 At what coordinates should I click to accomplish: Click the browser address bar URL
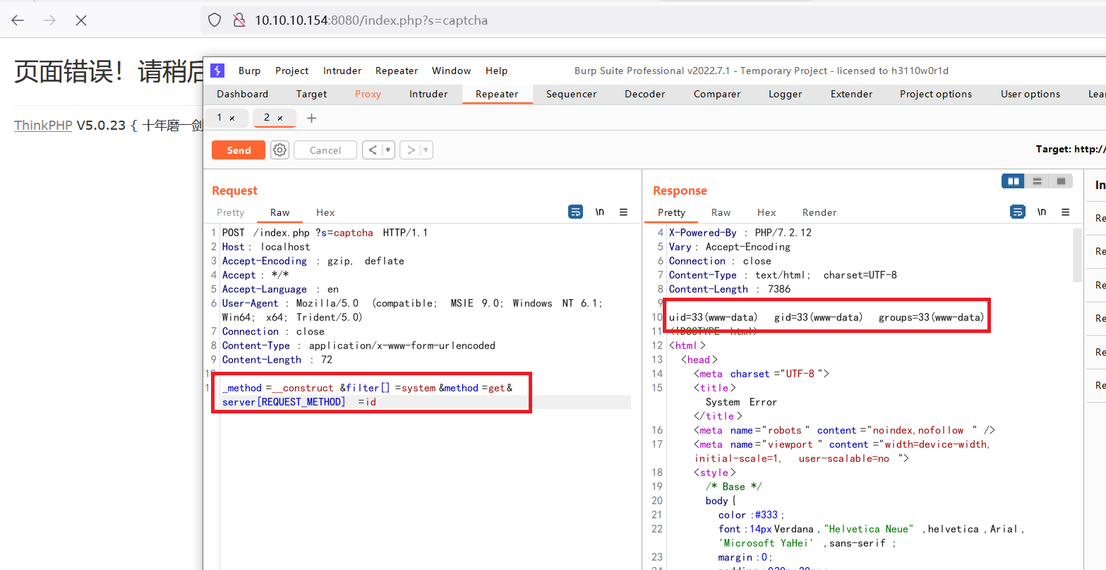point(371,20)
